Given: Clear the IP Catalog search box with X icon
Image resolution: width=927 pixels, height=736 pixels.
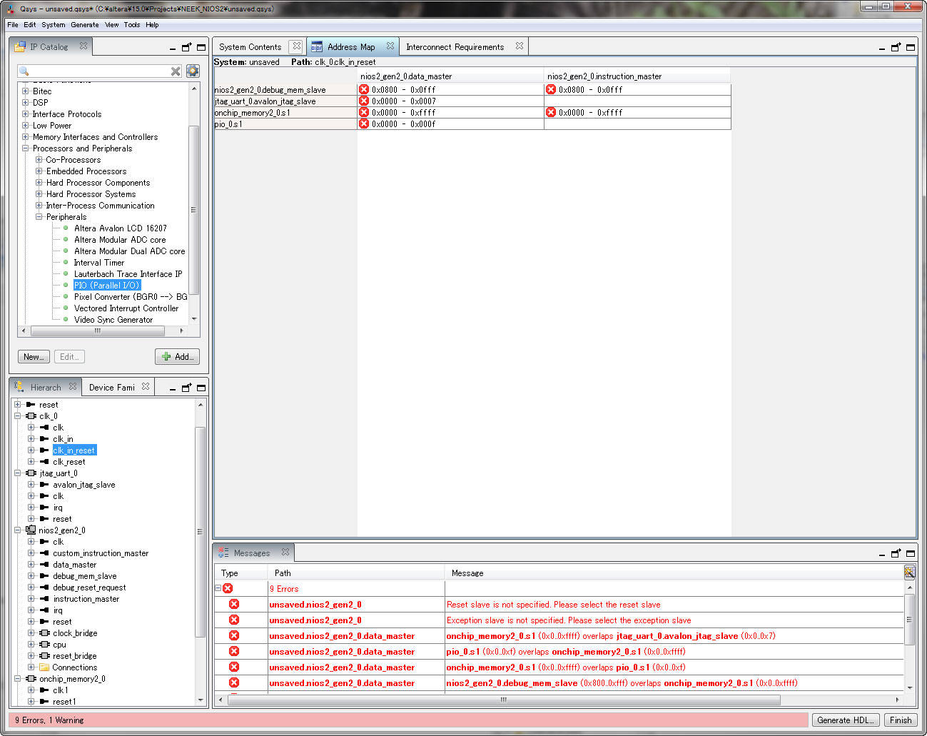Looking at the screenshot, I should point(176,71).
